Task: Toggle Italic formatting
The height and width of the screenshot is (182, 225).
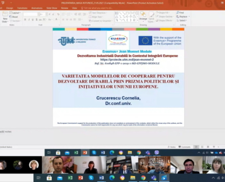Action: point(29,20)
